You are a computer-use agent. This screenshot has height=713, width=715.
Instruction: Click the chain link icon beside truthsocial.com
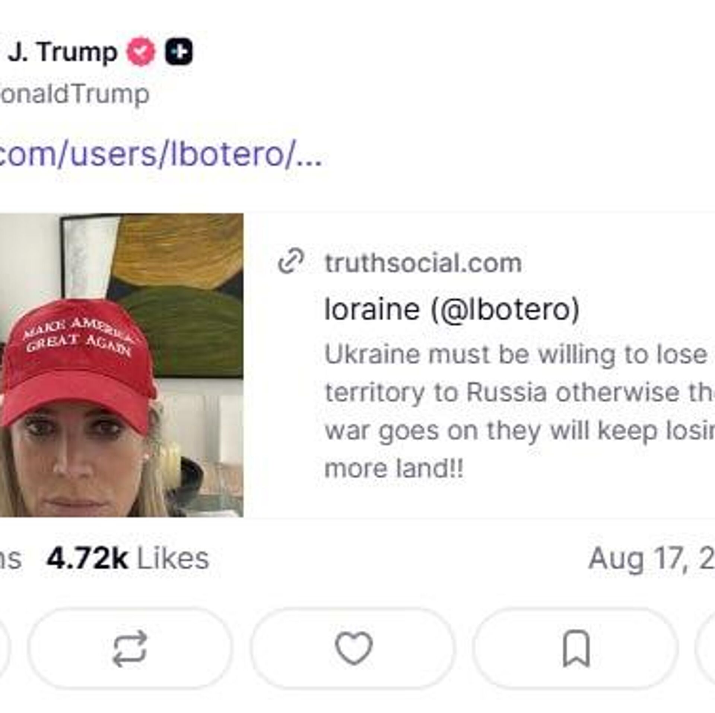[291, 263]
